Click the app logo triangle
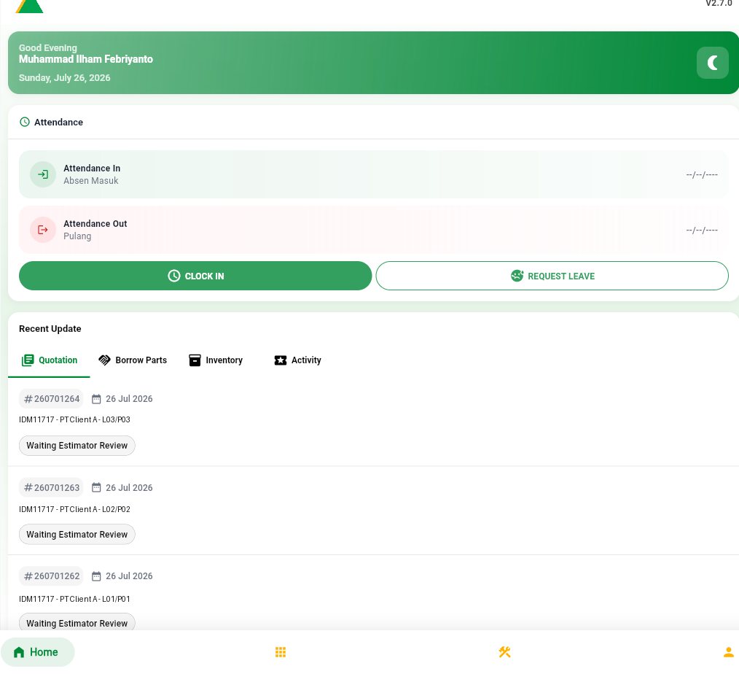This screenshot has width=739, height=674. 29,6
